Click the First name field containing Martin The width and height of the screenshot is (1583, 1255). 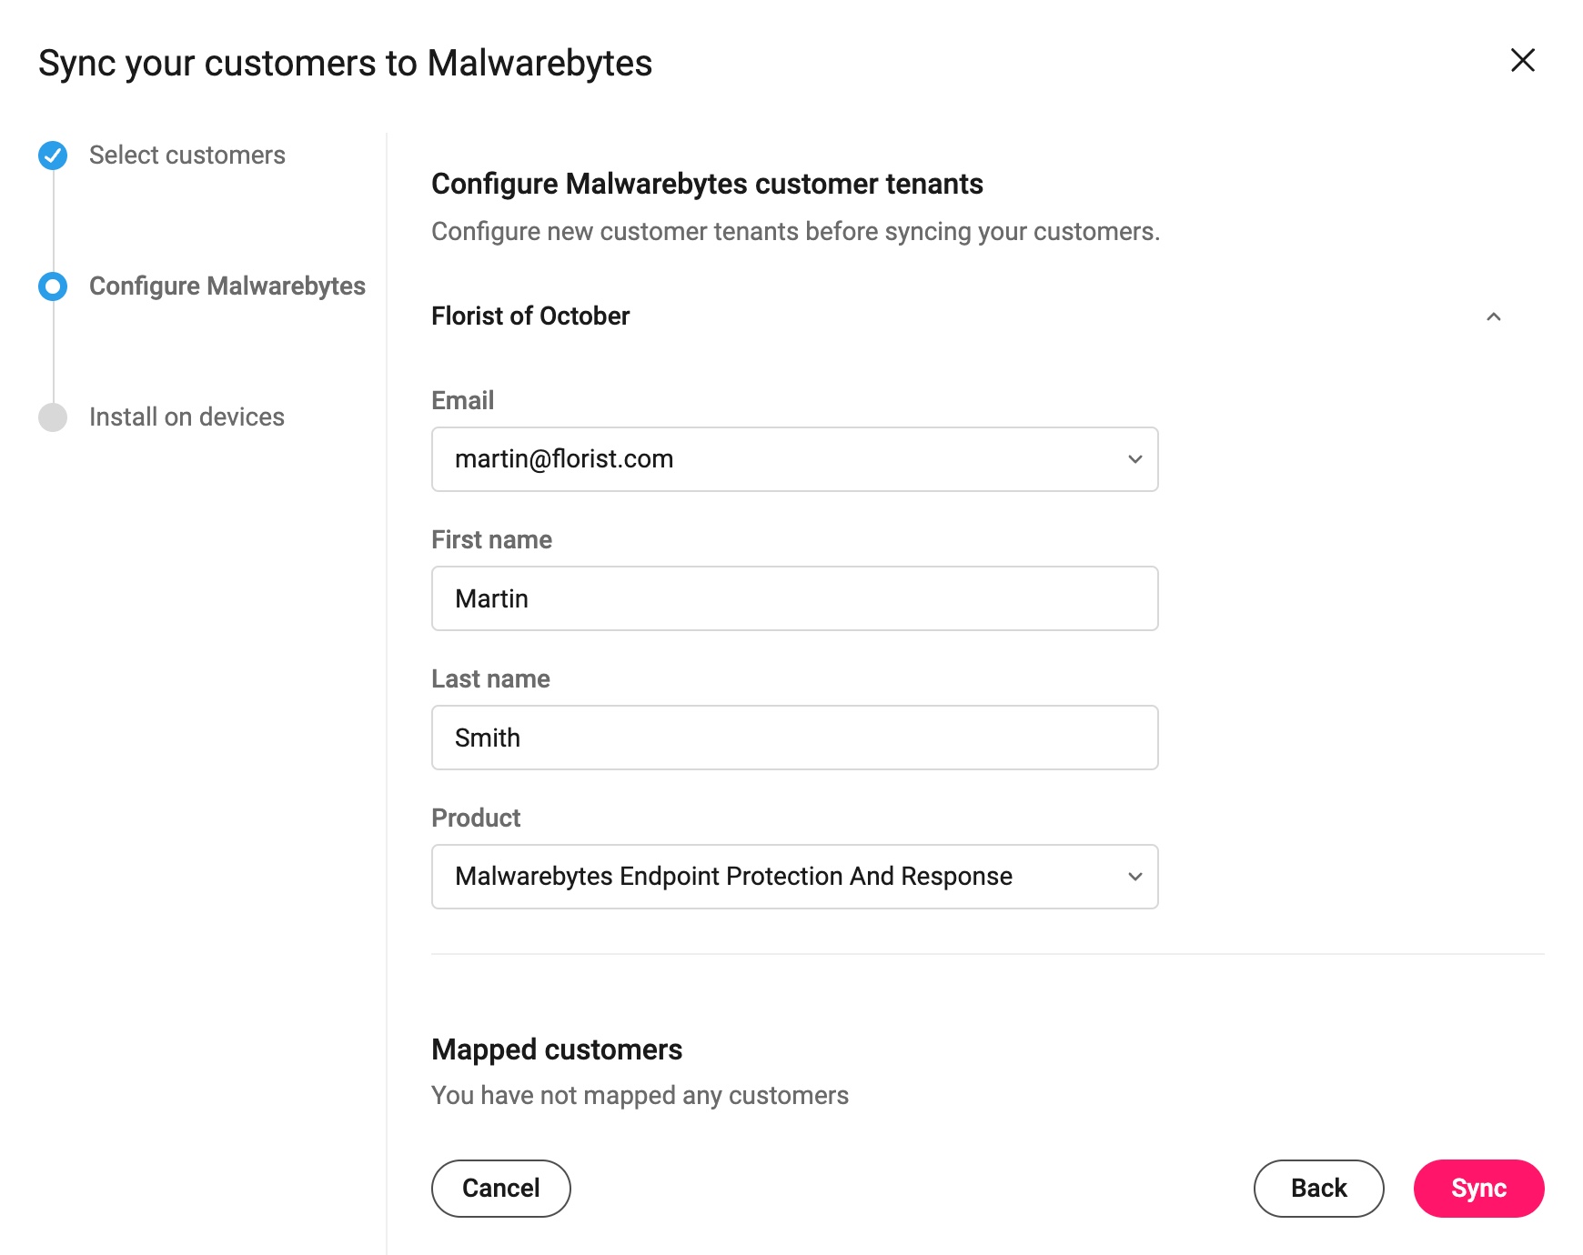pos(794,598)
